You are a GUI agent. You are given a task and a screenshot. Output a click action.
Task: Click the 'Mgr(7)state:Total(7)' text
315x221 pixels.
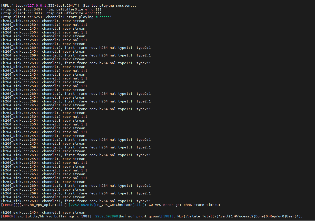point(197,216)
